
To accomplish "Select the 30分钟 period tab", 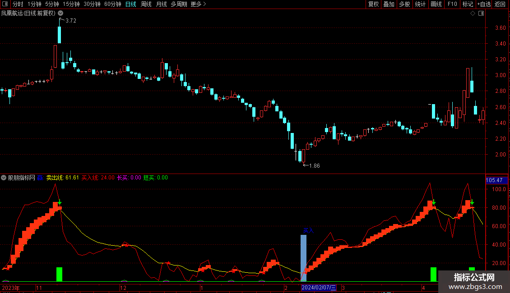I will point(92,4).
